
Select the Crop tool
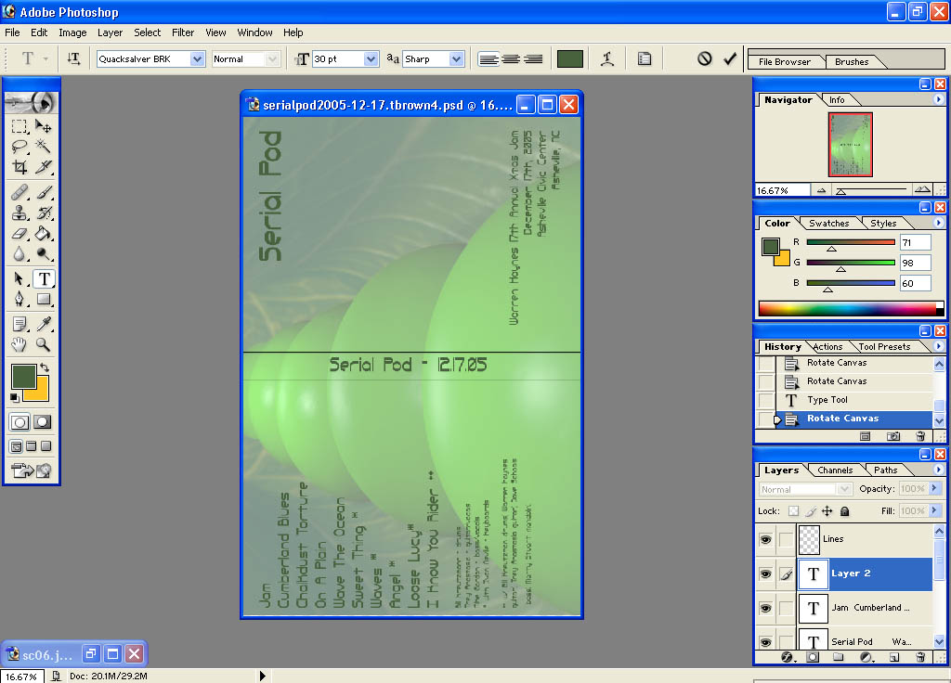(x=20, y=167)
